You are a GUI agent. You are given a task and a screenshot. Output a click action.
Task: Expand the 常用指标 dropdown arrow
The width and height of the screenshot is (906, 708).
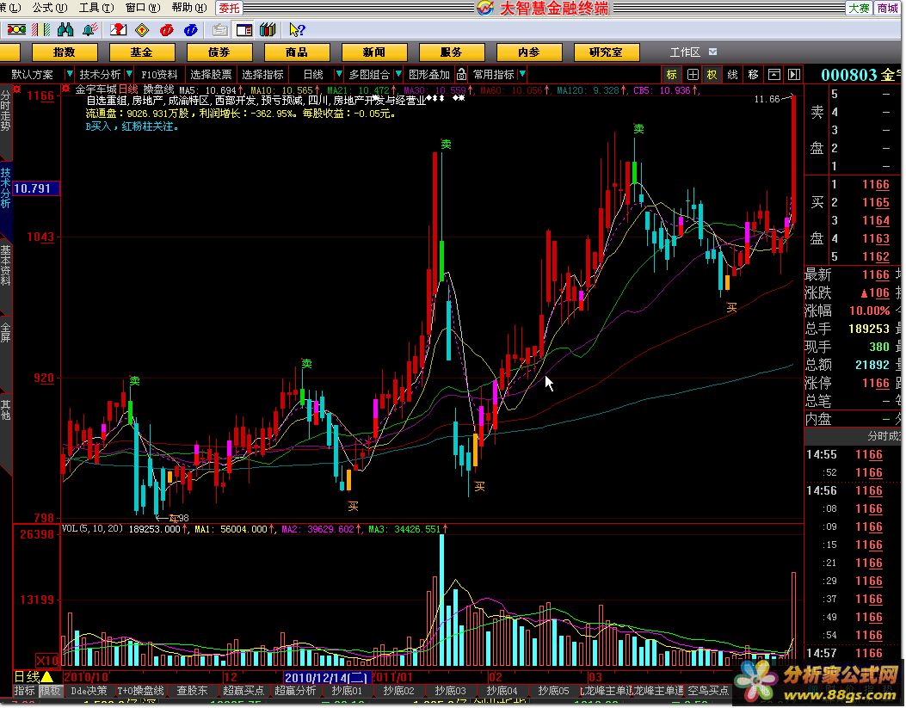[522, 74]
